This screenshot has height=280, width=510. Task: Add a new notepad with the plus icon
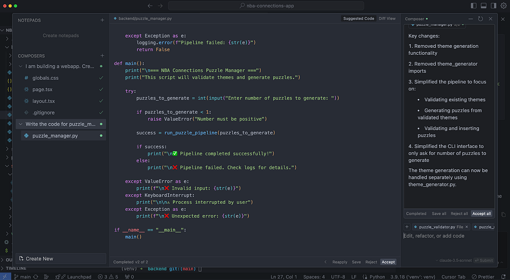pyautogui.click(x=102, y=20)
